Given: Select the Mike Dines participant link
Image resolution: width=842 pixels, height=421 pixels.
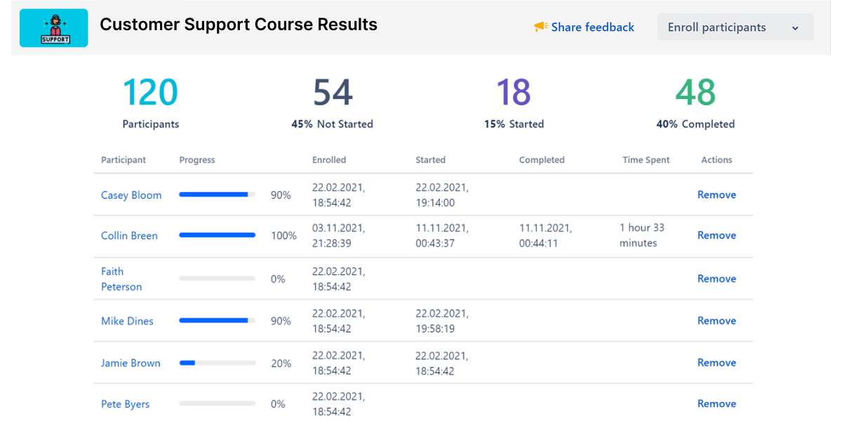Looking at the screenshot, I should pos(127,321).
